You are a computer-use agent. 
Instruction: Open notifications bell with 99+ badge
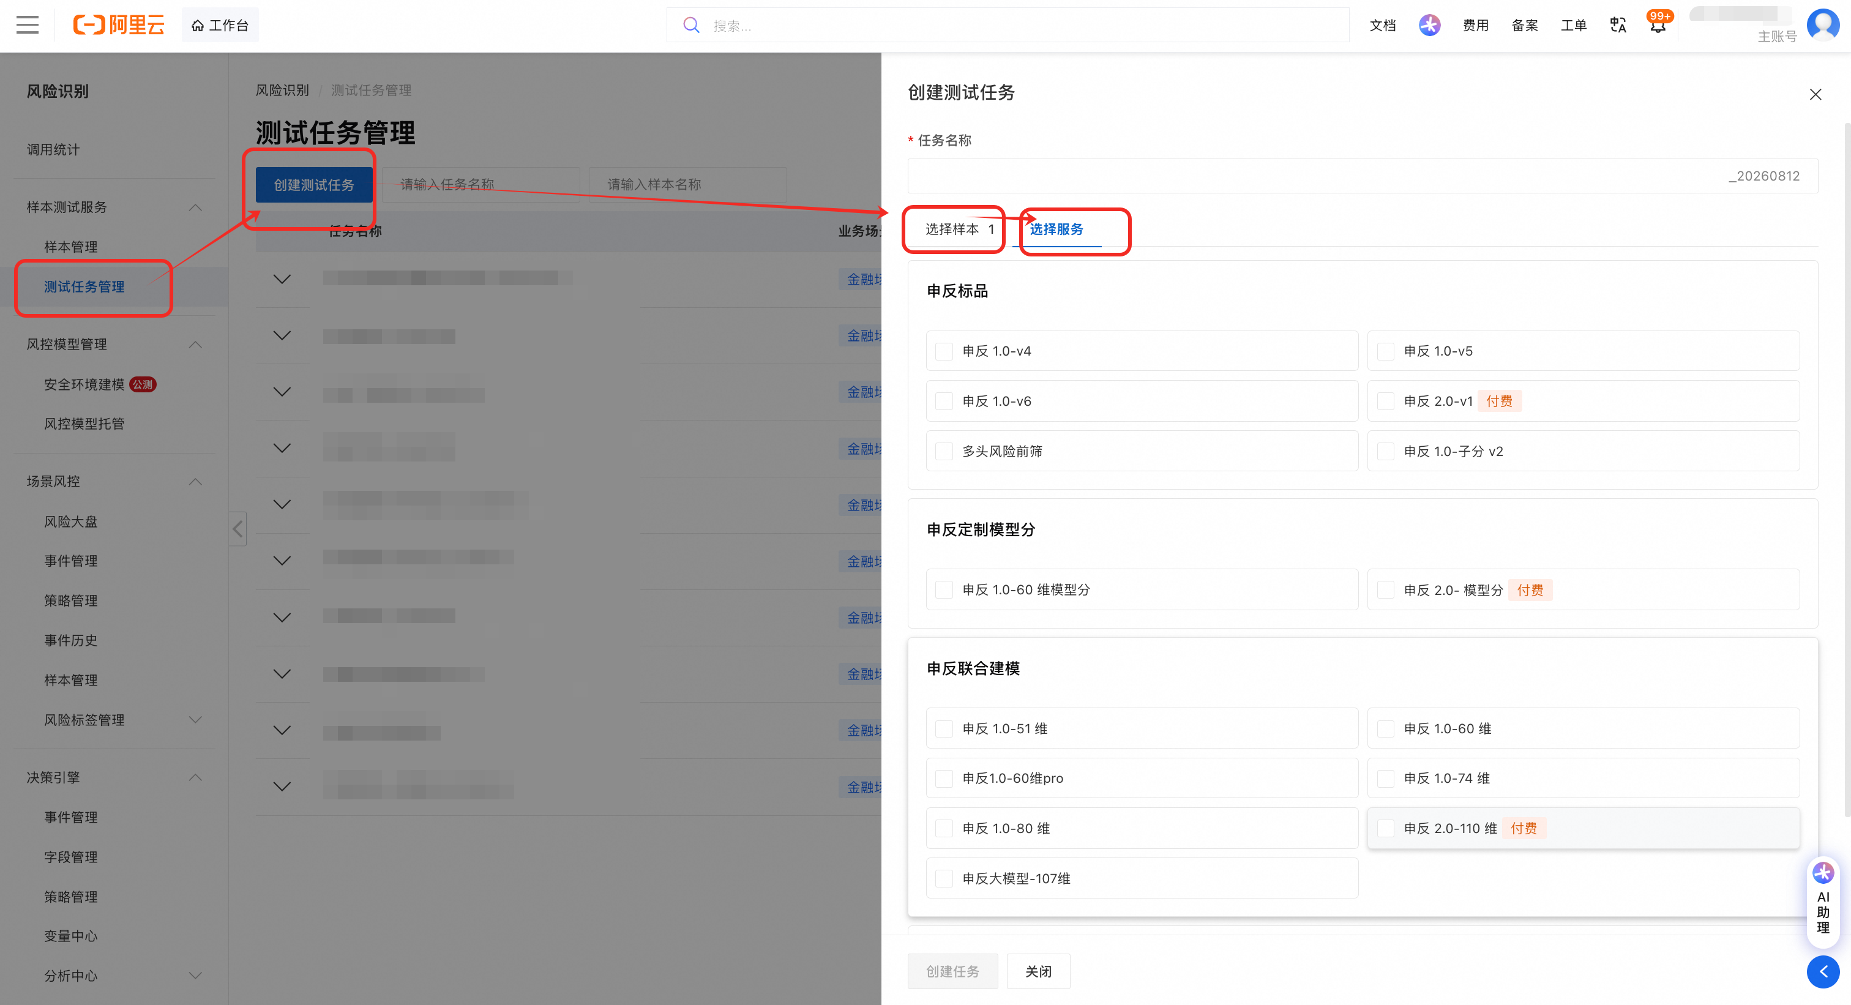pyautogui.click(x=1658, y=24)
